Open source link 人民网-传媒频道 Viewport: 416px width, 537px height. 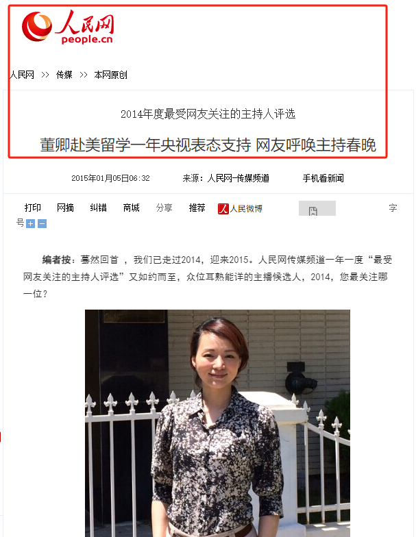pyautogui.click(x=238, y=178)
